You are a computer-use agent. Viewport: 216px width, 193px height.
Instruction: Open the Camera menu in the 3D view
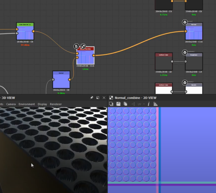click(11, 104)
